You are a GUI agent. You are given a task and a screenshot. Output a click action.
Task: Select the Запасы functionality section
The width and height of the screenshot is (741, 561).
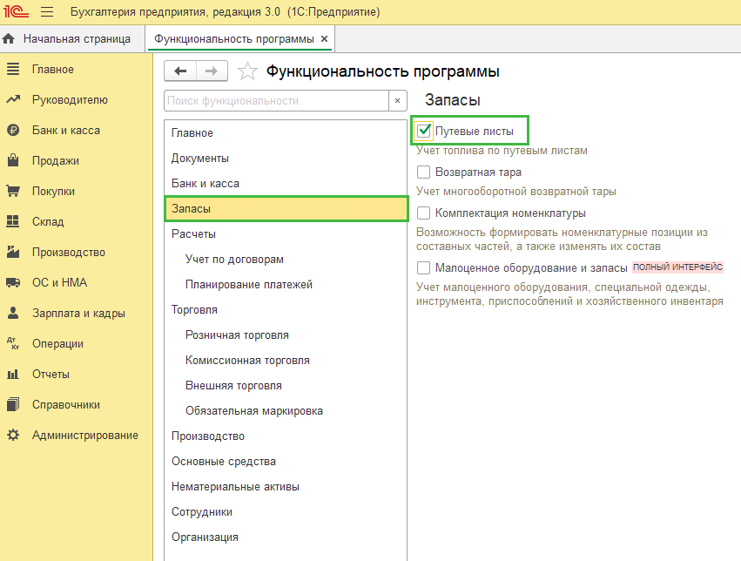tap(286, 208)
